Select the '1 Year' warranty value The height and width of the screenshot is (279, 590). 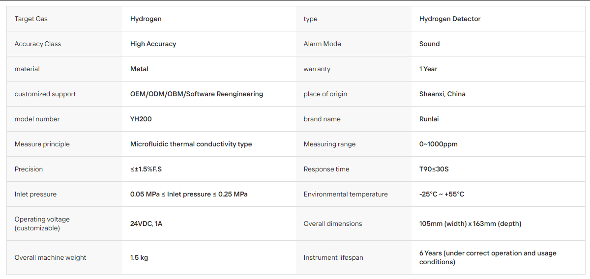428,69
